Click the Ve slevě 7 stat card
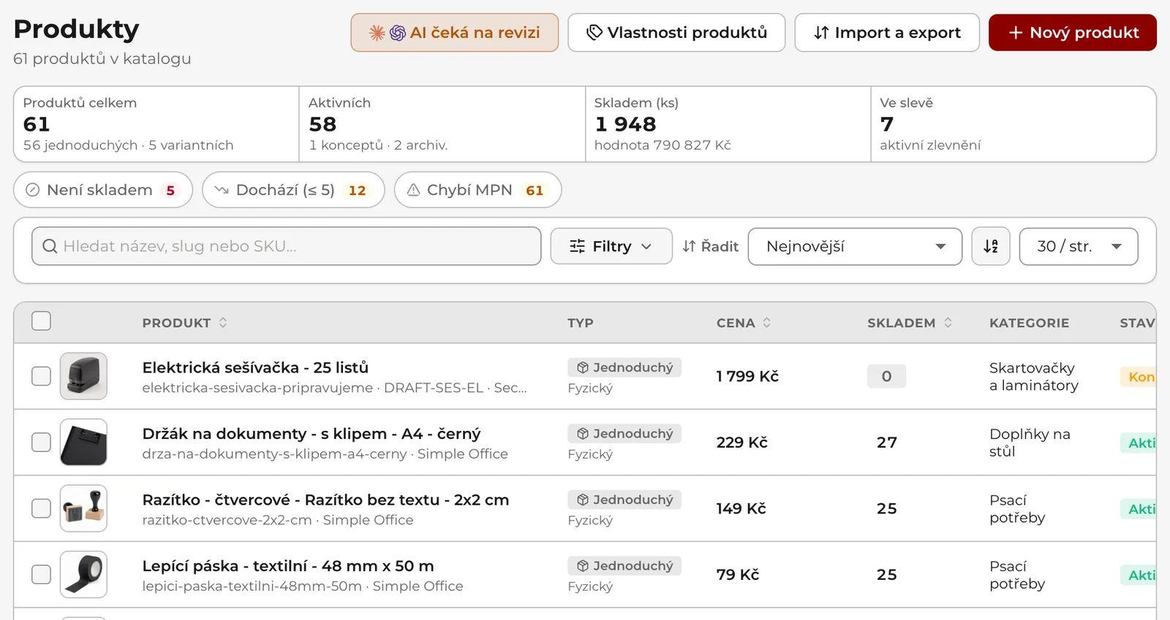 pos(1013,124)
